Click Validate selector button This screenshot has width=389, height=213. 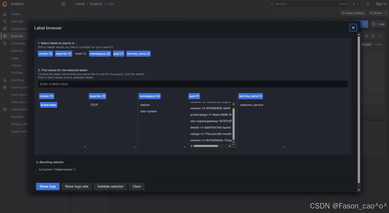click(x=110, y=187)
